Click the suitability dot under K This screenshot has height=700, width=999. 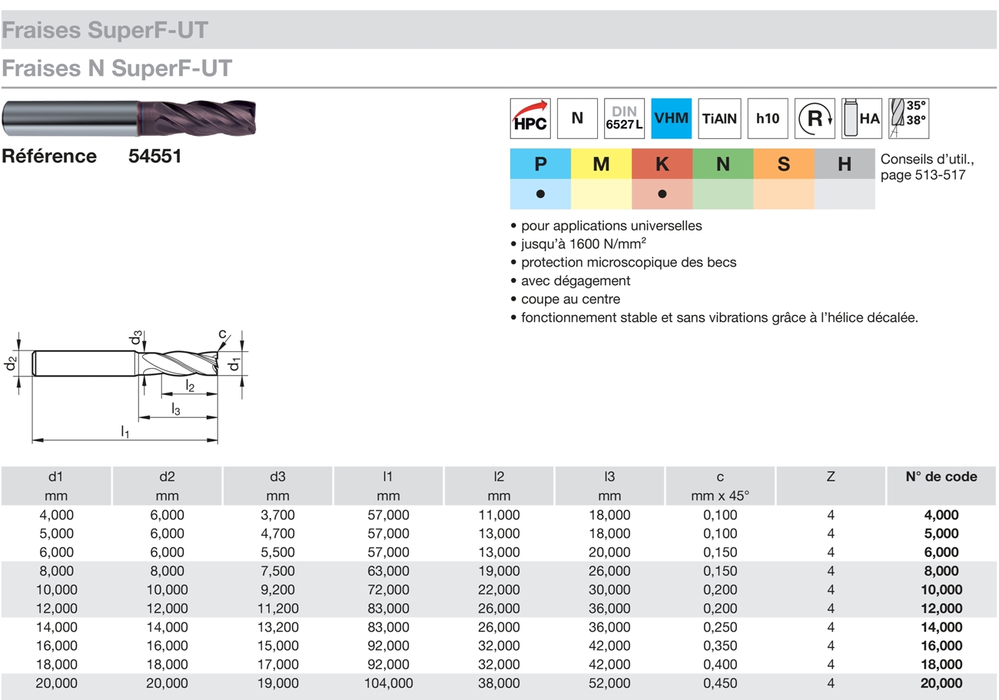(x=662, y=194)
